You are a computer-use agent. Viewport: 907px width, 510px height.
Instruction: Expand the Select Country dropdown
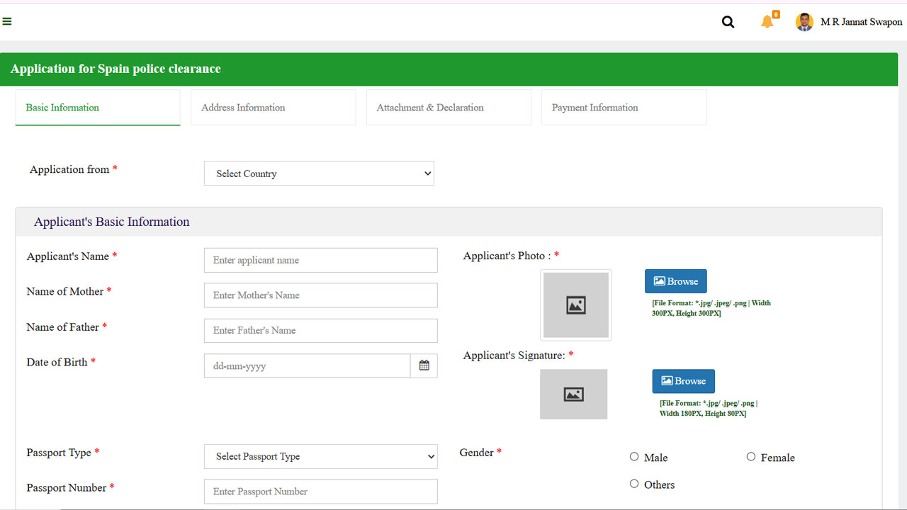coord(319,174)
